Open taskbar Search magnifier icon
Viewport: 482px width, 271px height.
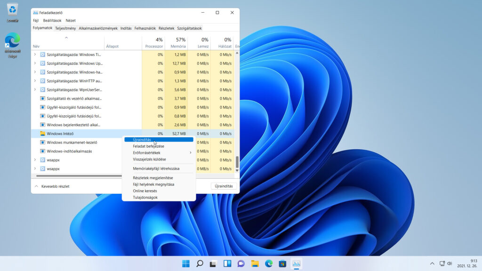(200, 263)
